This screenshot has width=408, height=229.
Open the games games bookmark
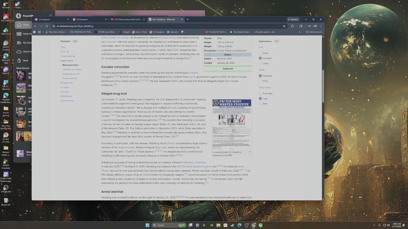[265, 32]
